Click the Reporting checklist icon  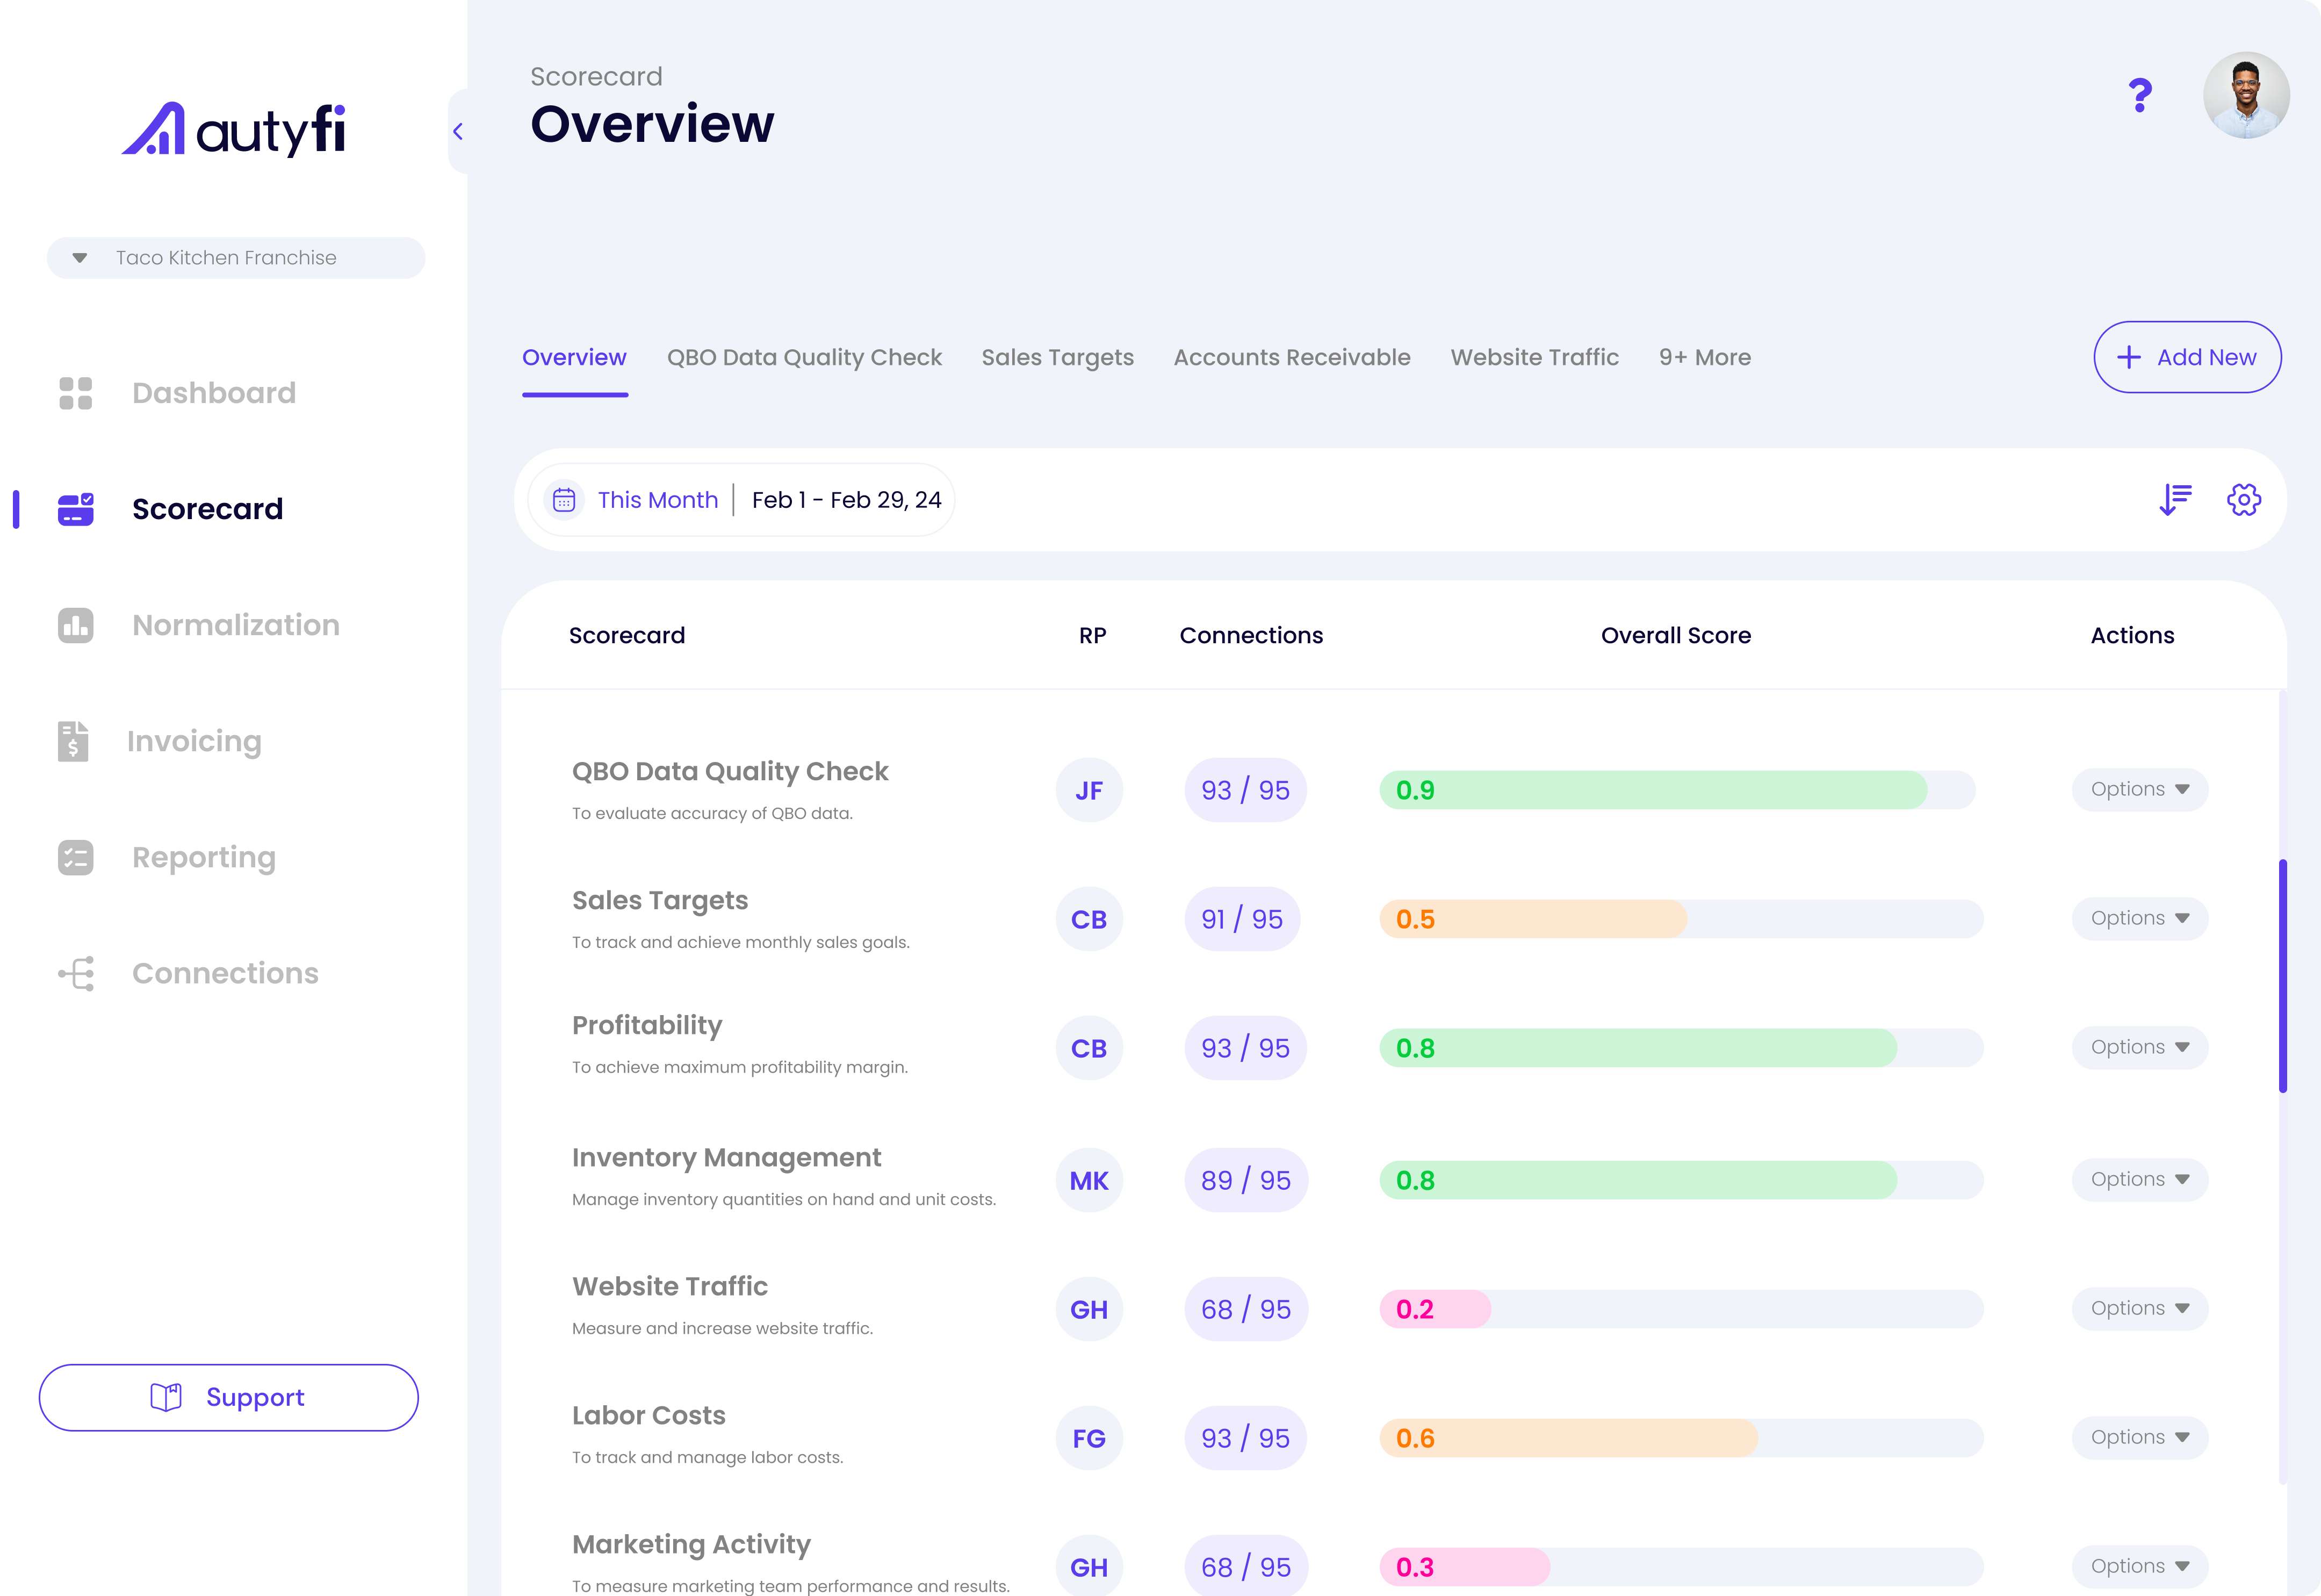76,857
